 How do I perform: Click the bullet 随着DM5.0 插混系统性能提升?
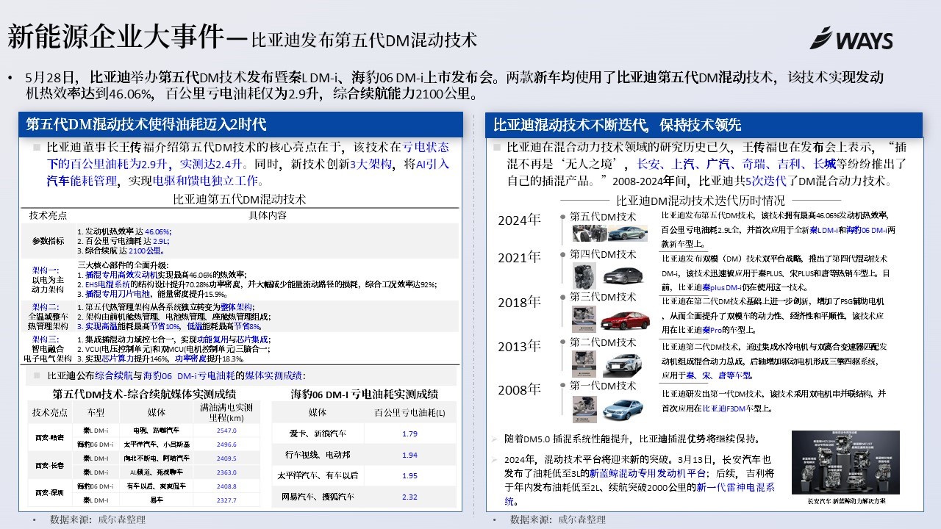click(633, 439)
